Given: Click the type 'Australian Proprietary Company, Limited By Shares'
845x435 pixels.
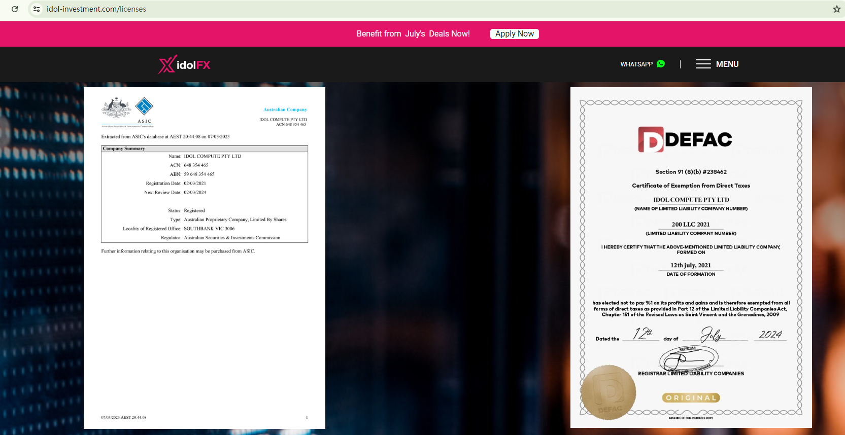Looking at the screenshot, I should [235, 220].
